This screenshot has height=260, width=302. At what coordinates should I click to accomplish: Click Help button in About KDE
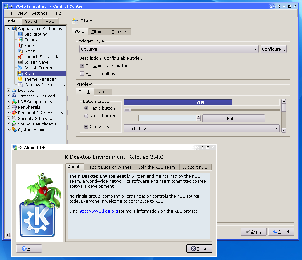coord(29,248)
